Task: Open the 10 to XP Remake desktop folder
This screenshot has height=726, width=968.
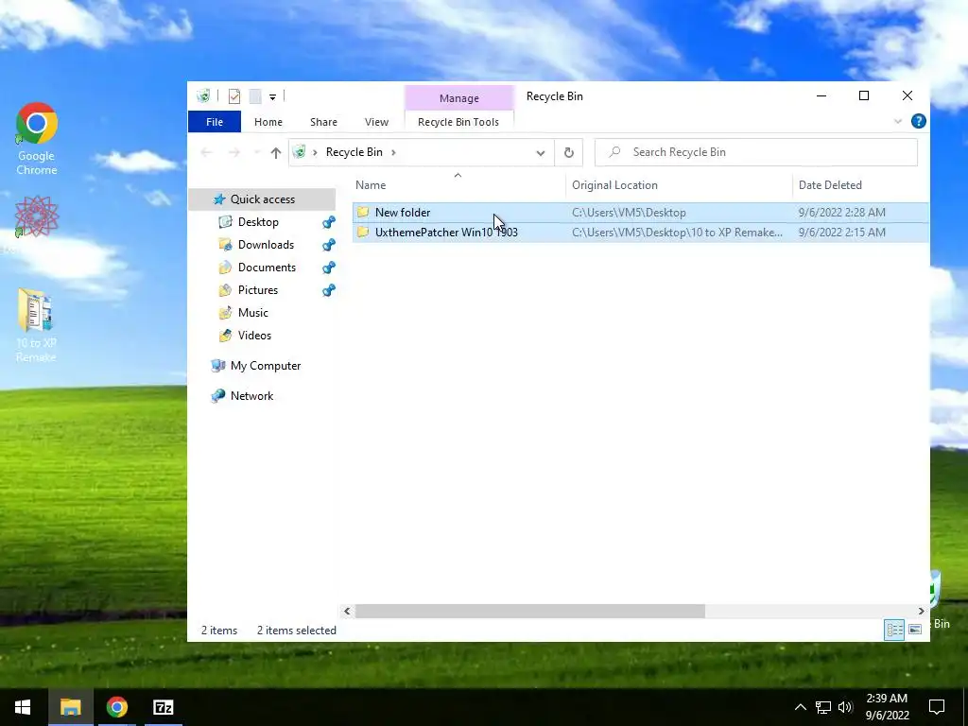Action: (36, 325)
